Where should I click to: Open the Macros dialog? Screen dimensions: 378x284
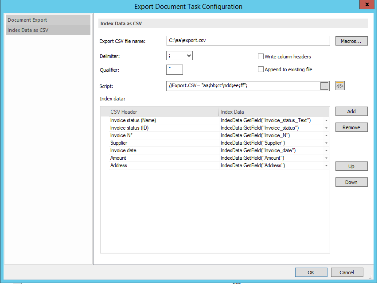click(351, 41)
